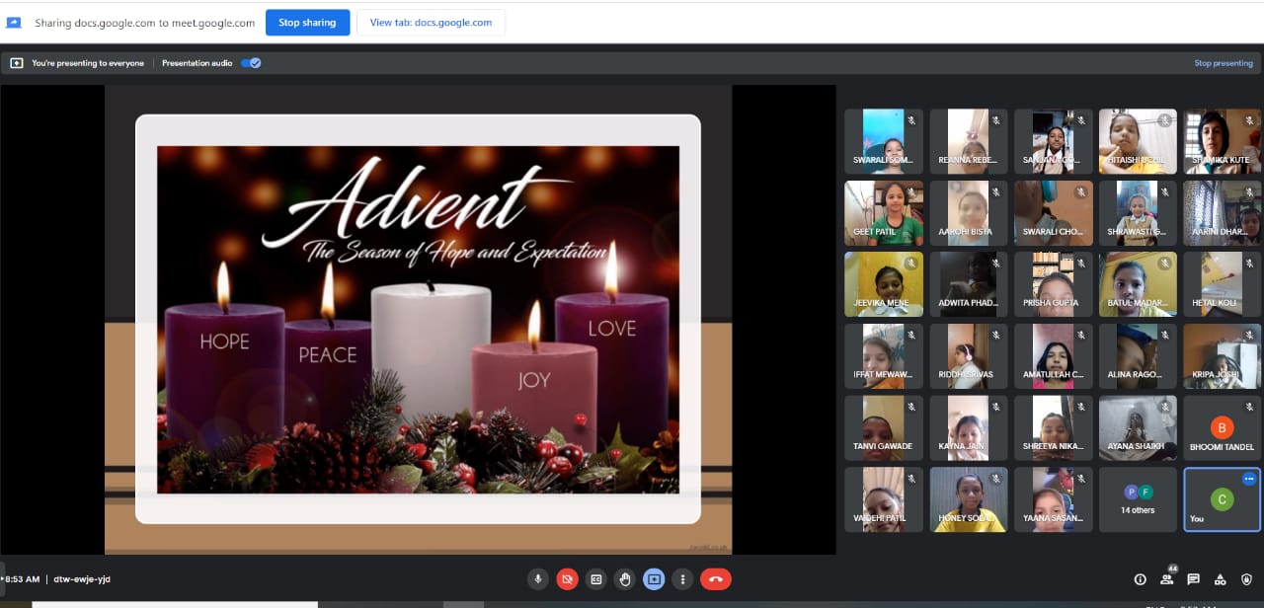This screenshot has width=1264, height=608.
Task: Turn on the camera with the red camera button
Action: point(567,579)
